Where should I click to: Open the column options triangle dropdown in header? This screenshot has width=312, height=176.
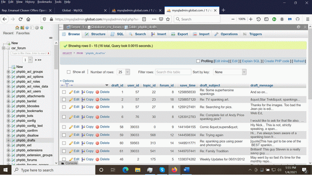tap(107, 85)
